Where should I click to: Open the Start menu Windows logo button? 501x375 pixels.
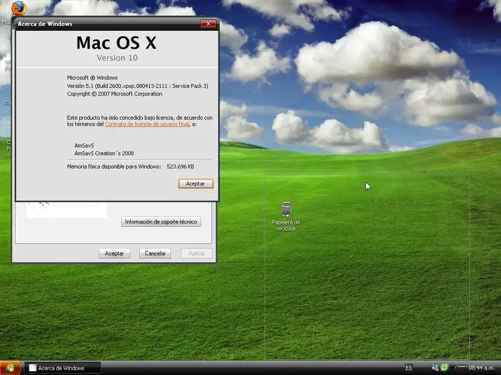(10, 368)
